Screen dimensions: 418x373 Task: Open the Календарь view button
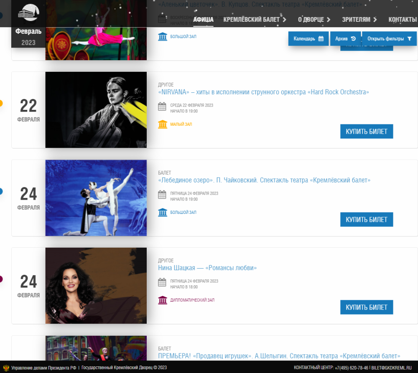[x=308, y=38]
